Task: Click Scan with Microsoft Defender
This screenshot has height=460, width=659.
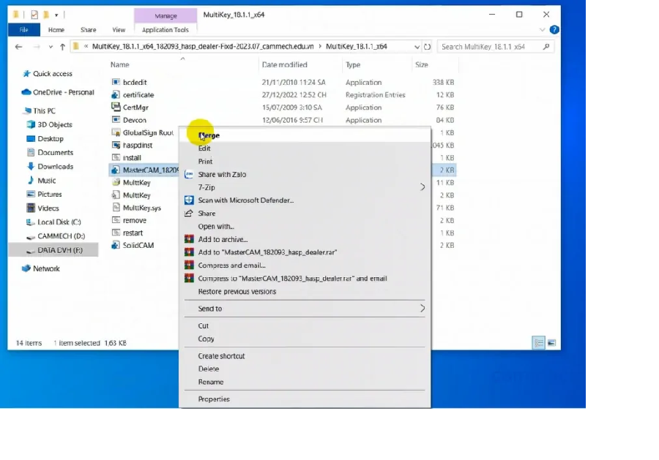Action: point(245,200)
